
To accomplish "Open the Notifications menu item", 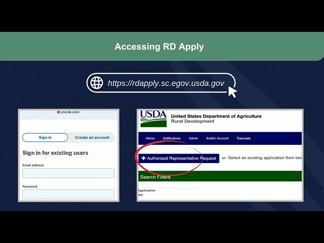I will point(172,138).
